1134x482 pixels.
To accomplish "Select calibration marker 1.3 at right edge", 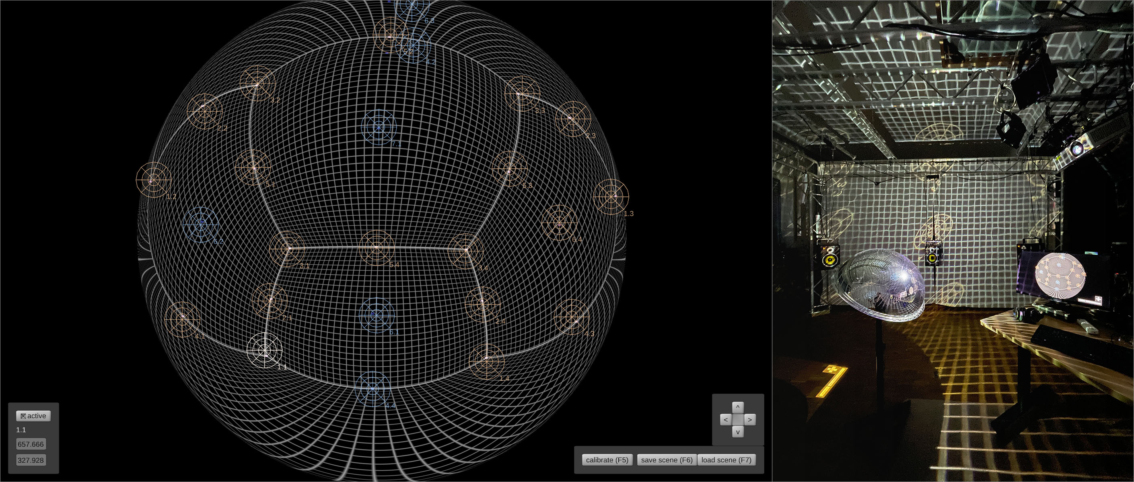I will [x=611, y=196].
